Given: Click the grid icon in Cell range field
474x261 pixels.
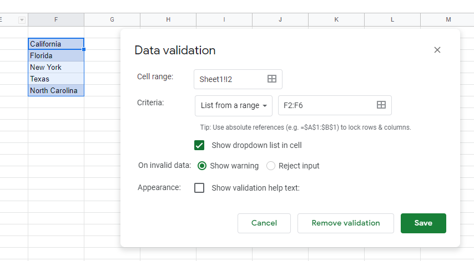Looking at the screenshot, I should [x=272, y=79].
